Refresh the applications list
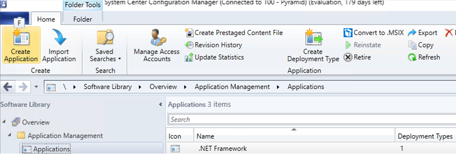Image resolution: width=456 pixels, height=158 pixels. click(x=424, y=57)
